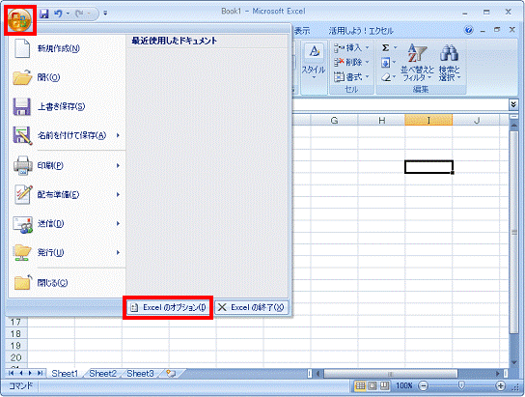Image resolution: width=525 pixels, height=397 pixels.
Task: Click the Save icon in Quick Access Toolbar
Action: point(43,14)
